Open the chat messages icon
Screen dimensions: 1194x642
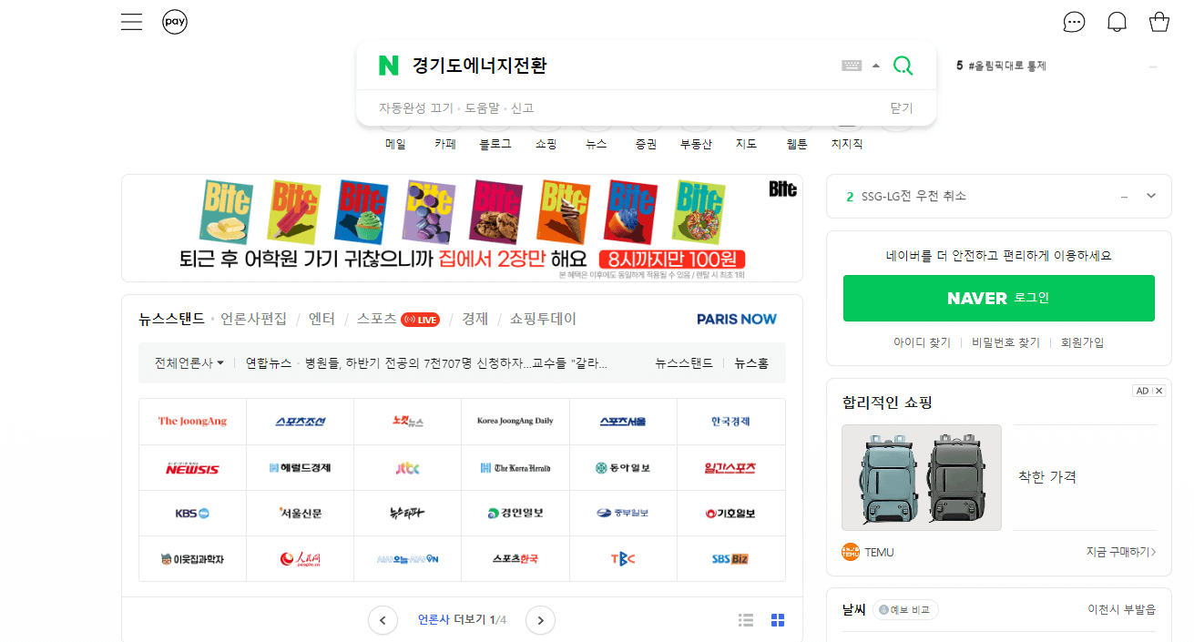[x=1075, y=22]
